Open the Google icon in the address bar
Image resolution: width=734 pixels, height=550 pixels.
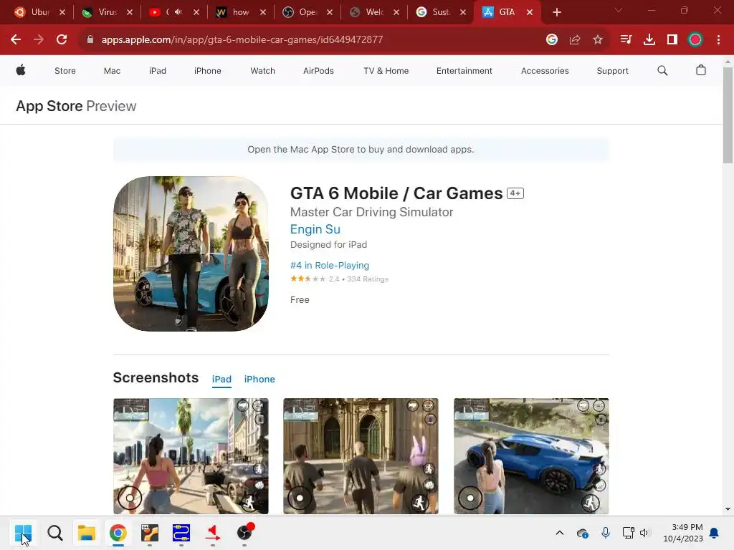click(552, 40)
